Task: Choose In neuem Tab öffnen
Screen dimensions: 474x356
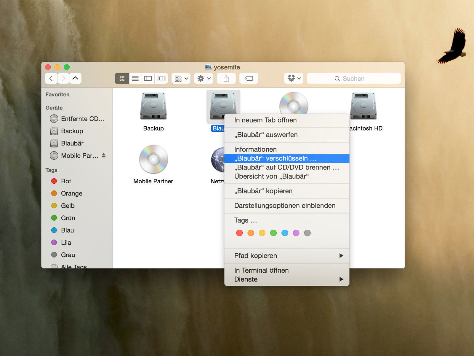Action: [287, 120]
